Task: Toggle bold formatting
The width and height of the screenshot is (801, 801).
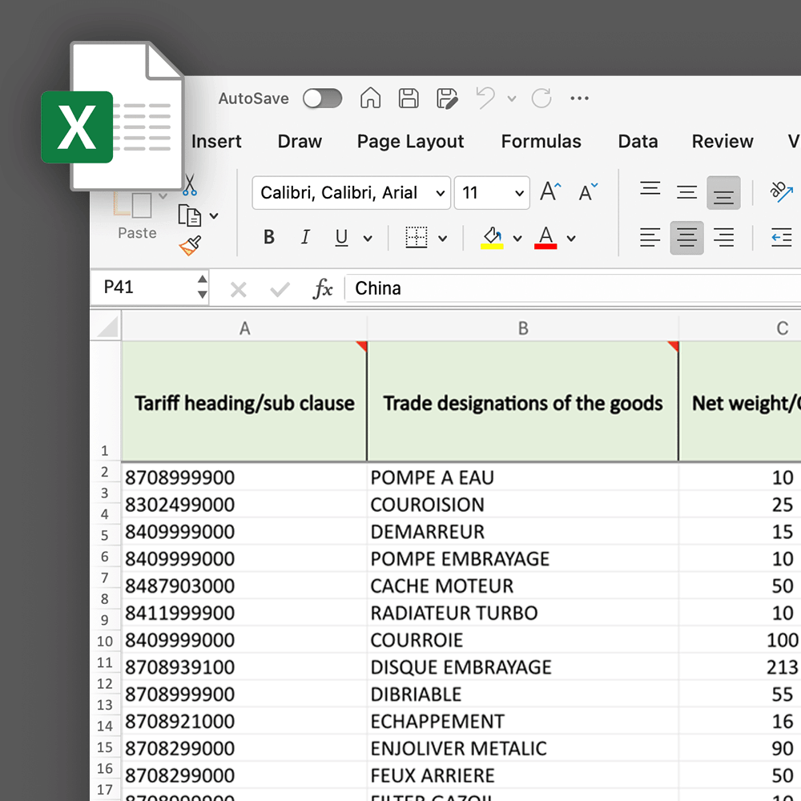Action: click(x=268, y=237)
